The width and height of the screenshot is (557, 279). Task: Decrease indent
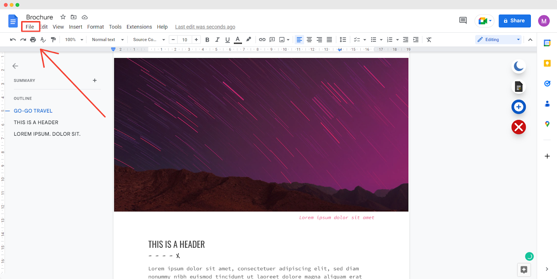click(x=406, y=40)
